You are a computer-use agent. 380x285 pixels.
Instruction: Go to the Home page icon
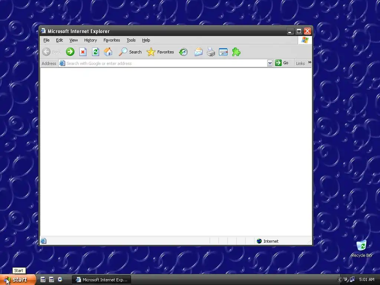pyautogui.click(x=108, y=52)
